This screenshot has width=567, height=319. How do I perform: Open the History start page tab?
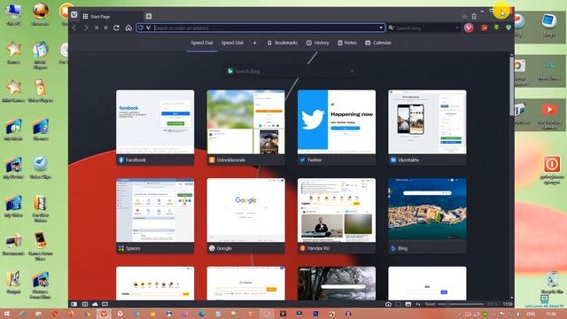click(x=318, y=43)
